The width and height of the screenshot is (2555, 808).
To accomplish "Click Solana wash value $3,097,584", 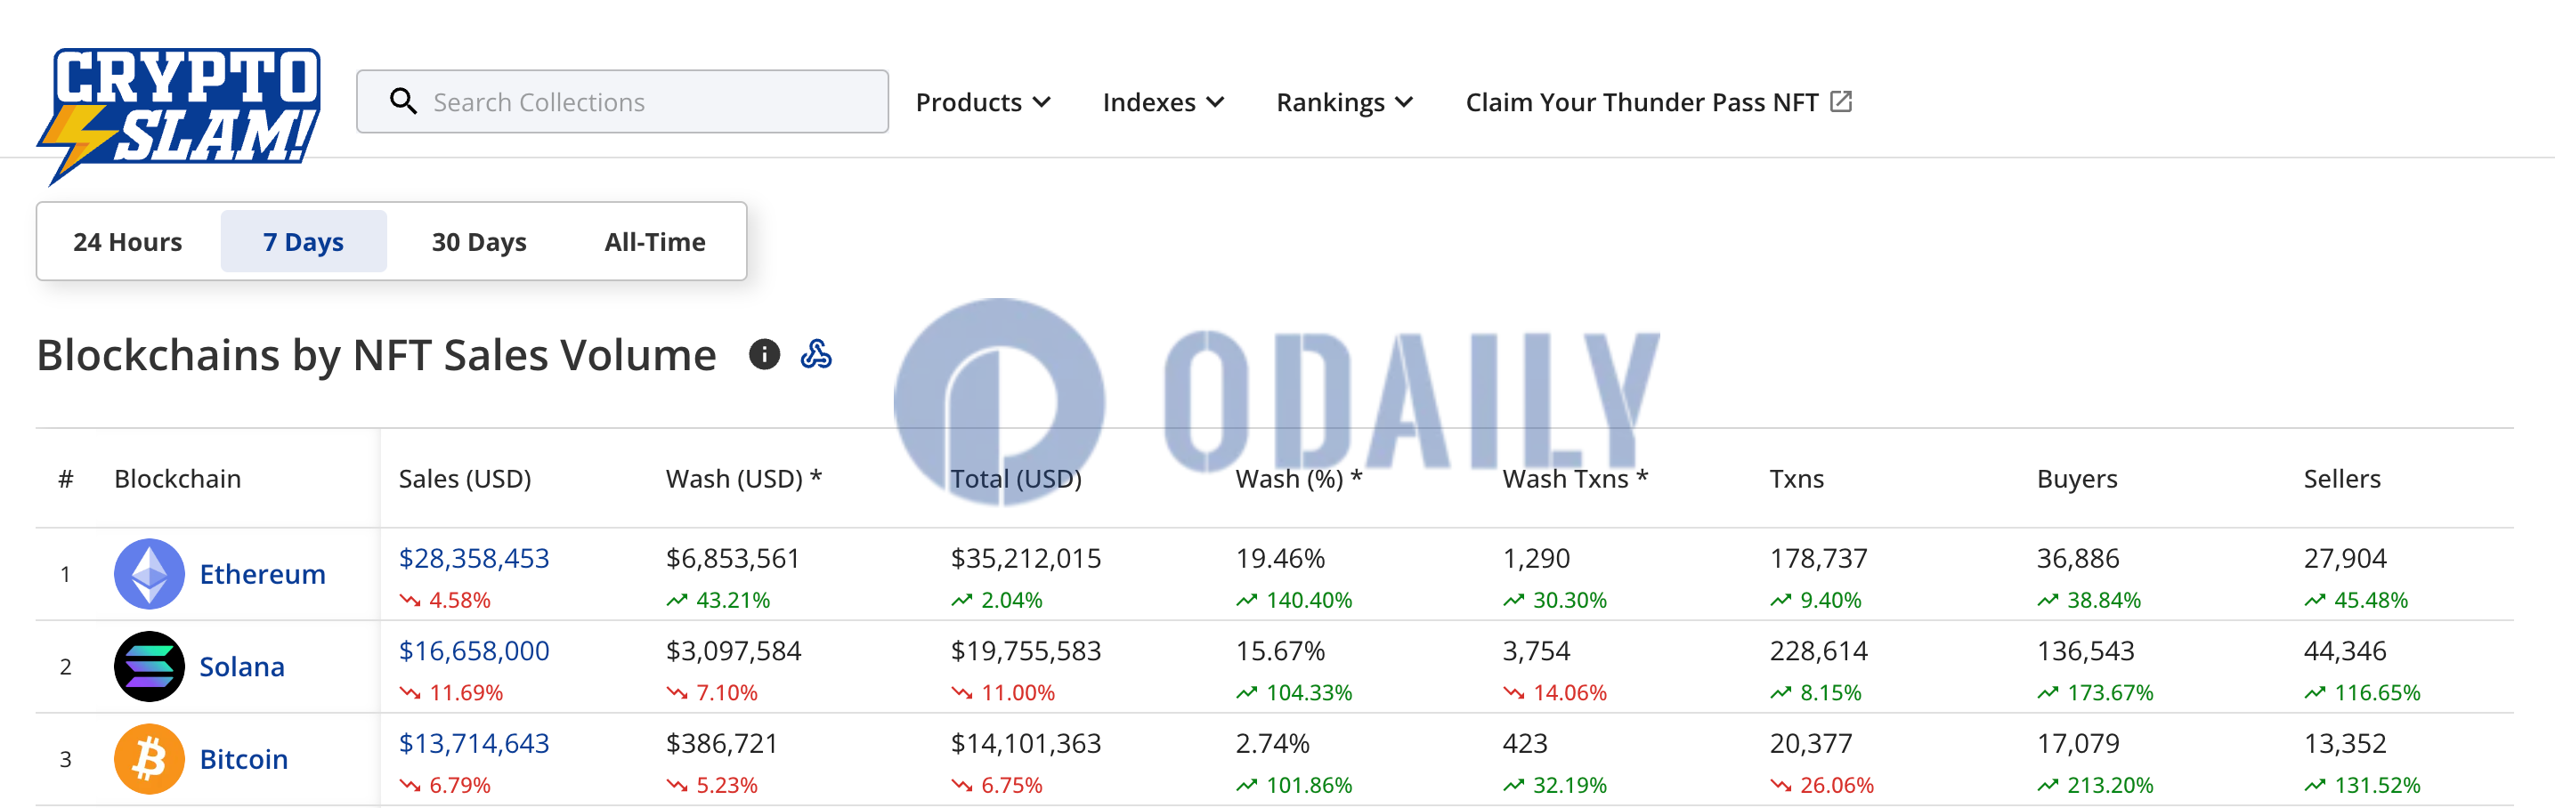I will click(x=734, y=650).
